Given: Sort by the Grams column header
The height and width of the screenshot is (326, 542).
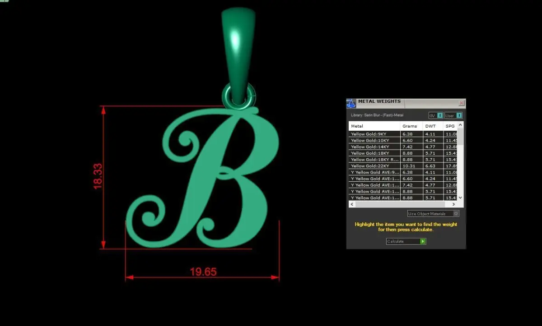Looking at the screenshot, I should tap(411, 126).
